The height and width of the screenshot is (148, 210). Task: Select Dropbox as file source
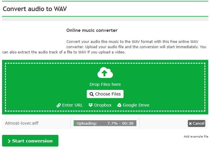pos(100,105)
